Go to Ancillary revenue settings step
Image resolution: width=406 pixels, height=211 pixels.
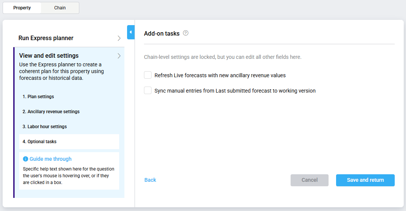tap(51, 112)
